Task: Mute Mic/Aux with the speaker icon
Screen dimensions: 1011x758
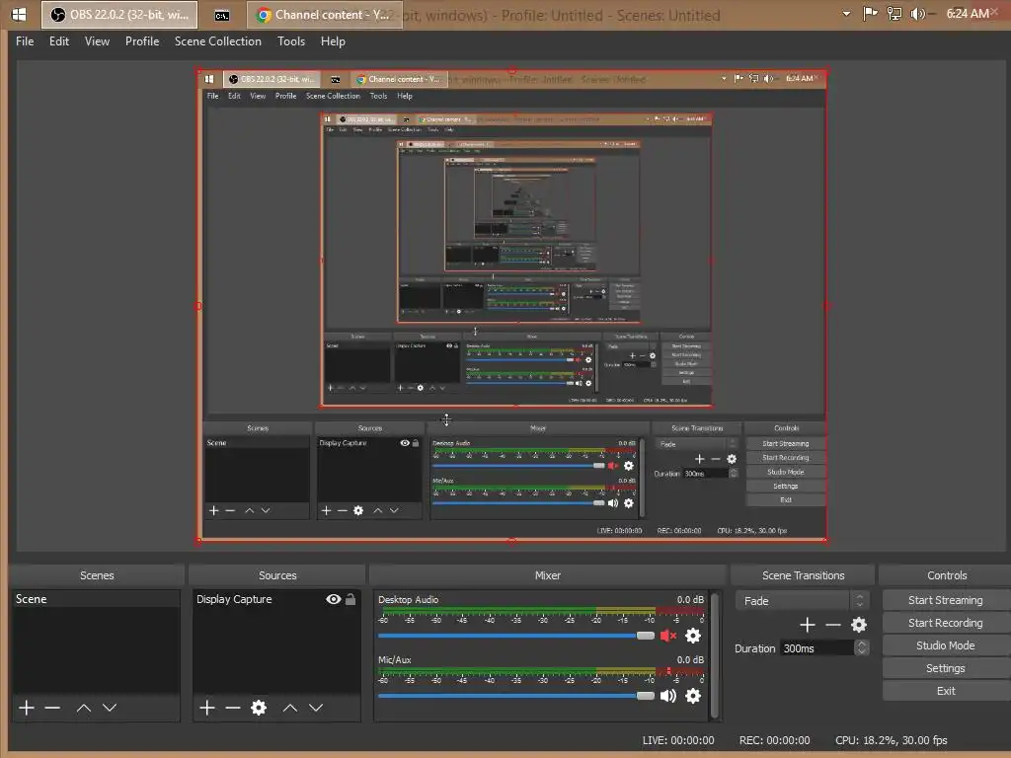Action: pos(668,696)
